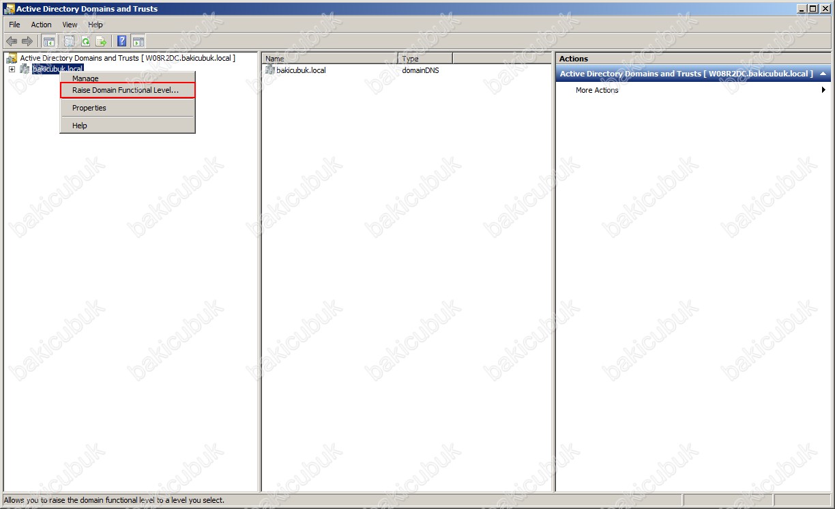Select Raise Domain Functional Level from context menu
This screenshot has height=509, width=835.
(x=128, y=90)
